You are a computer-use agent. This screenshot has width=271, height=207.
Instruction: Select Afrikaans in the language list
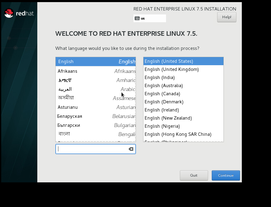(96, 71)
